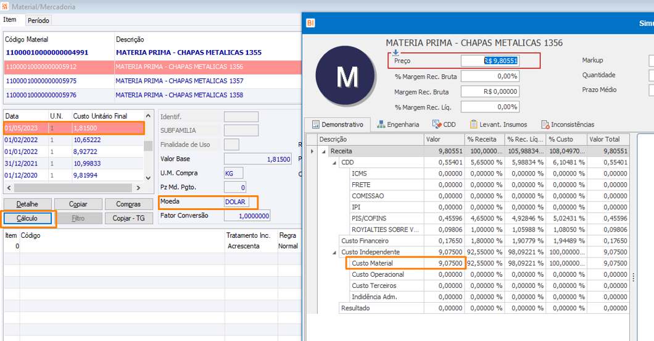Select the 01/01/2022 cost row
Screen dimensions: 654x341
74,151
